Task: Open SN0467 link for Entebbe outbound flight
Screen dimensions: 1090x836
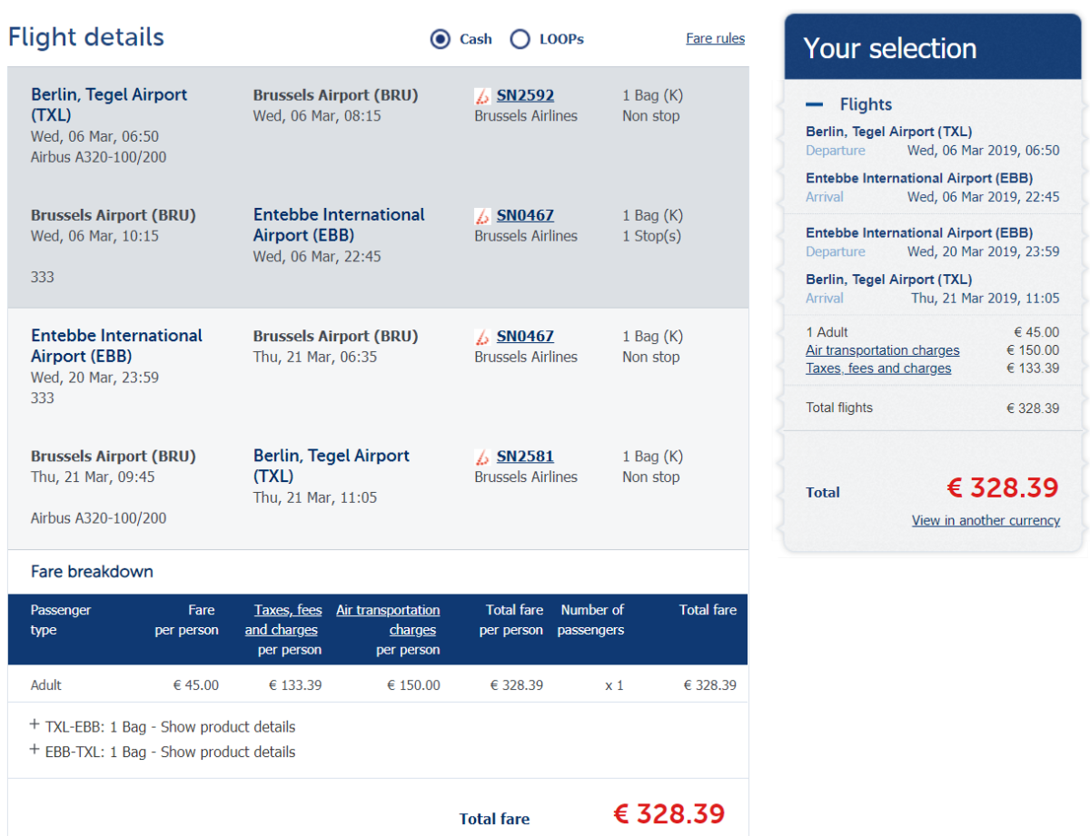Action: [x=525, y=215]
